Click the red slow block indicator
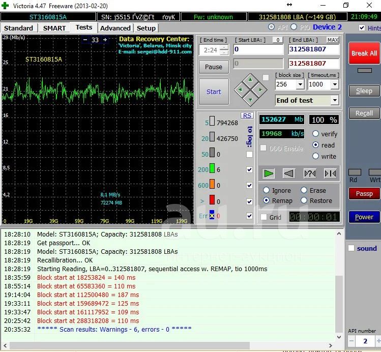 [x=212, y=200]
